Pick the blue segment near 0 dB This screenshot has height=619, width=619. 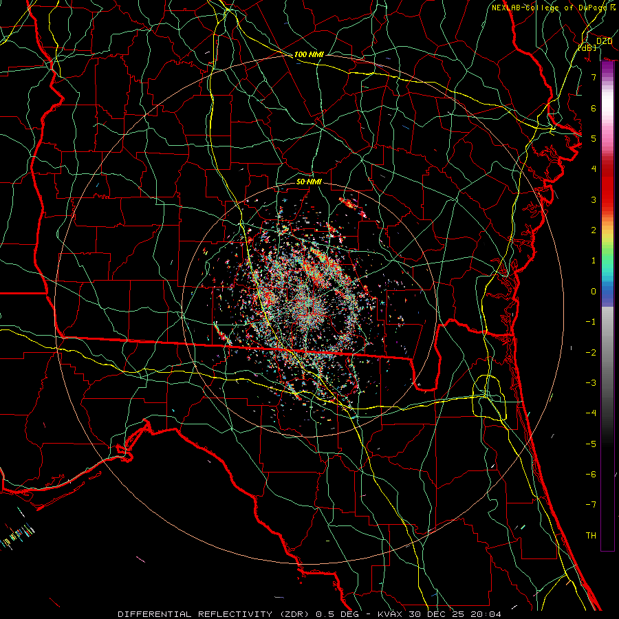pos(607,292)
